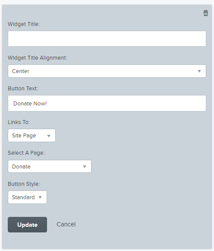Expand the Button Style dropdown
The width and height of the screenshot is (214, 251).
tap(27, 197)
